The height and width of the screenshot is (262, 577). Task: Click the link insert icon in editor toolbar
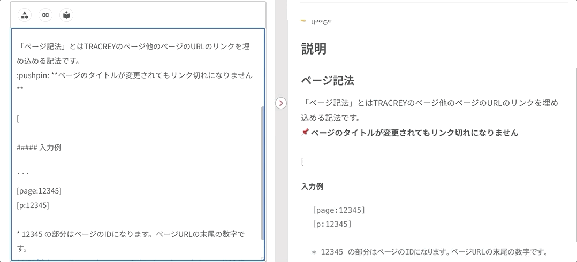pos(45,15)
